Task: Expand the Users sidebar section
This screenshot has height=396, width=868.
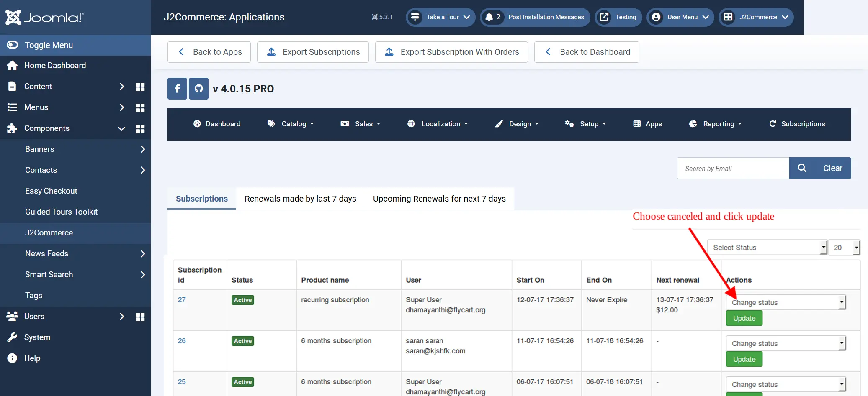Action: [121, 317]
